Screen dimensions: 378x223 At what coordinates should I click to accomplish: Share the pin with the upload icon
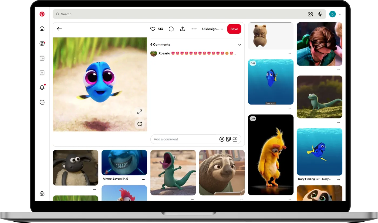coord(183,29)
